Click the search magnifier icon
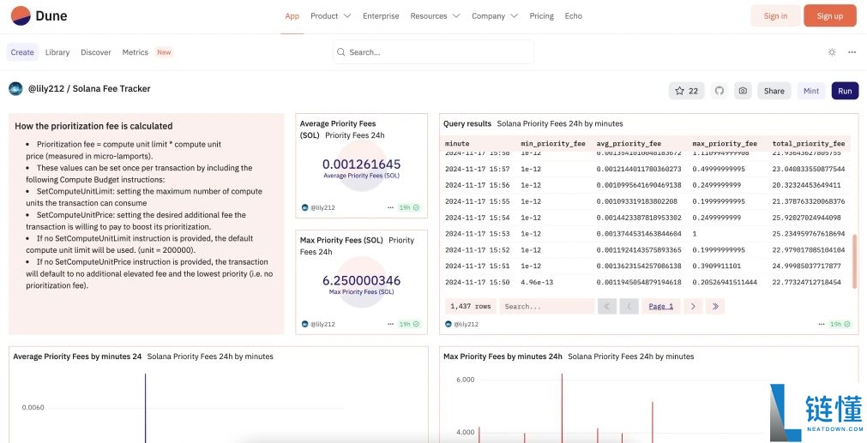 [341, 52]
